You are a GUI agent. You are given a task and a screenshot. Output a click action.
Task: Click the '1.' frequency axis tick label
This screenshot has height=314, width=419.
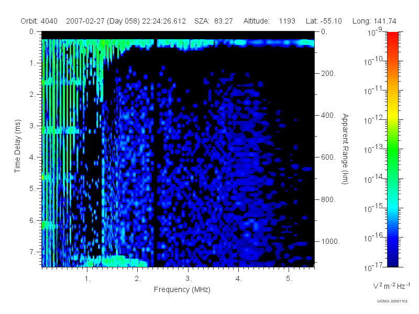[x=87, y=279]
